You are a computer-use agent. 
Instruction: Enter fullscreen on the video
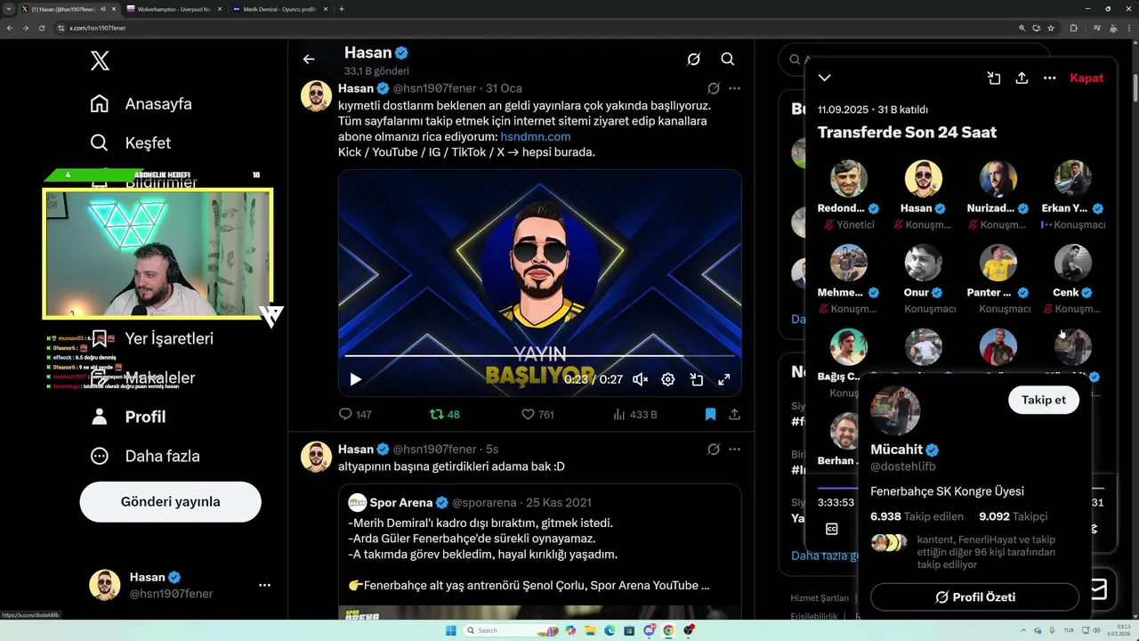click(724, 379)
